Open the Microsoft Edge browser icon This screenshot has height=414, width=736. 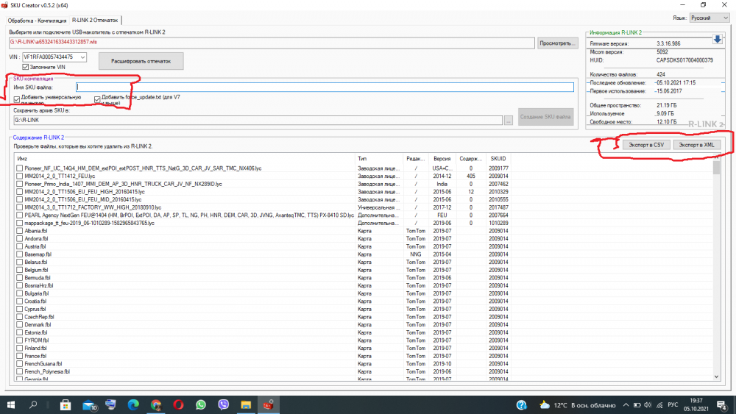point(133,404)
